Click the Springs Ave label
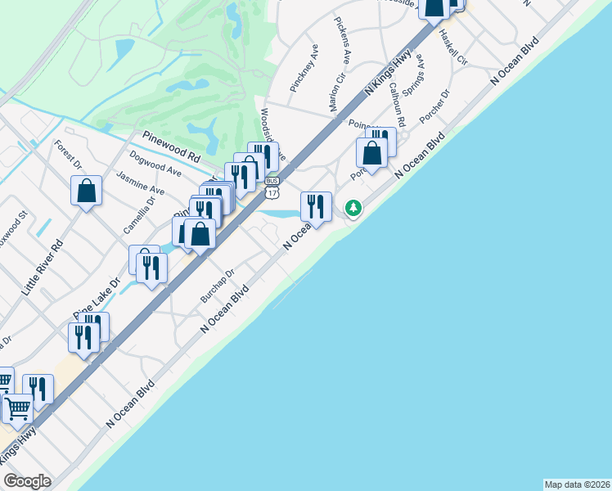The image size is (612, 491). click(x=413, y=75)
